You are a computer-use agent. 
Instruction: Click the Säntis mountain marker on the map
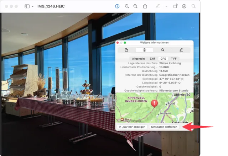click(122, 119)
